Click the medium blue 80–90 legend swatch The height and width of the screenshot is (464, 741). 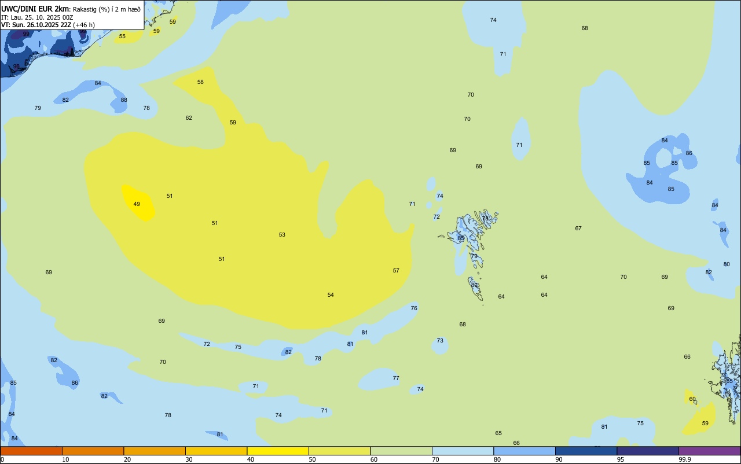[x=524, y=451]
